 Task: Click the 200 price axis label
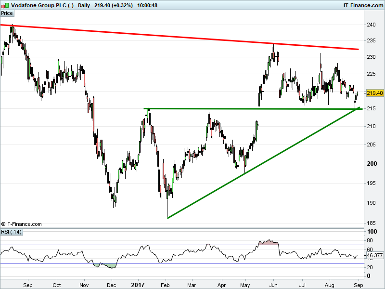pyautogui.click(x=372, y=164)
